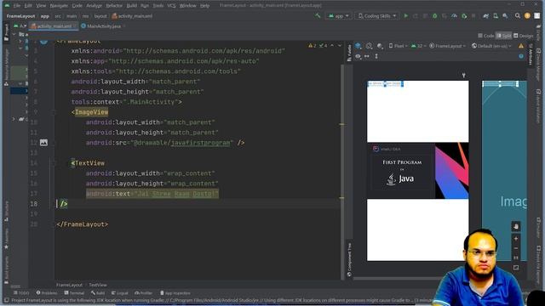Open the app run configuration dropdown
The width and height of the screenshot is (545, 306).
coord(339,16)
